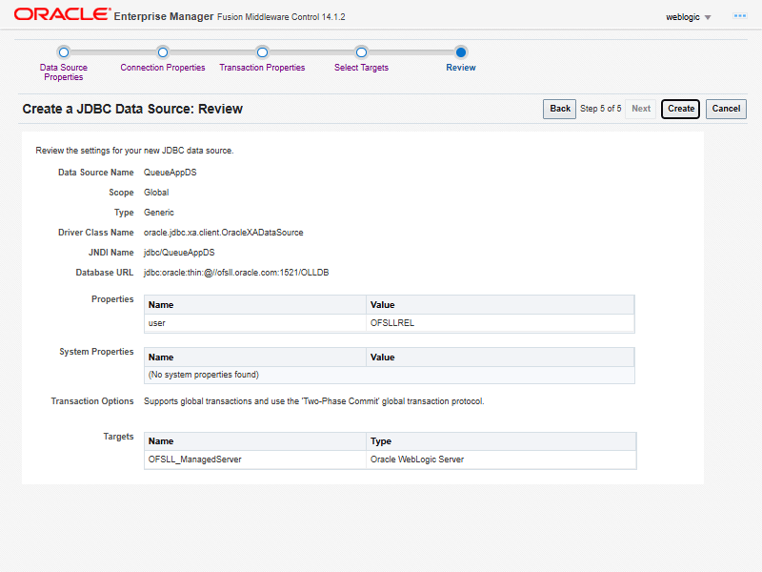762x572 pixels.
Task: Click the Value header in Properties table
Action: (499, 306)
